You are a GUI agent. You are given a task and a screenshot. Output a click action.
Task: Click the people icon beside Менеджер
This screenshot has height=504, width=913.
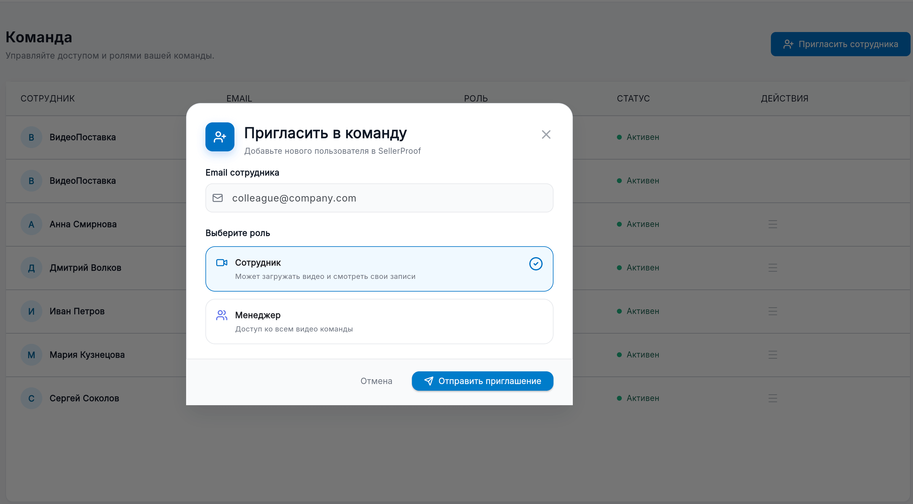(221, 315)
